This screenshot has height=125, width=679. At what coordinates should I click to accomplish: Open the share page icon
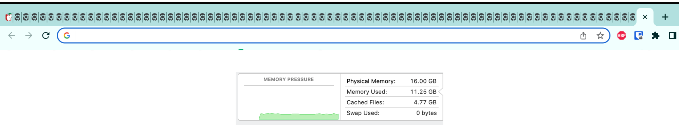pos(583,35)
